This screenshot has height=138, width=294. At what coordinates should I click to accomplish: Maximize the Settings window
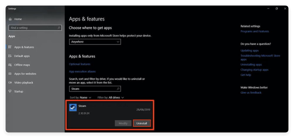277,9
